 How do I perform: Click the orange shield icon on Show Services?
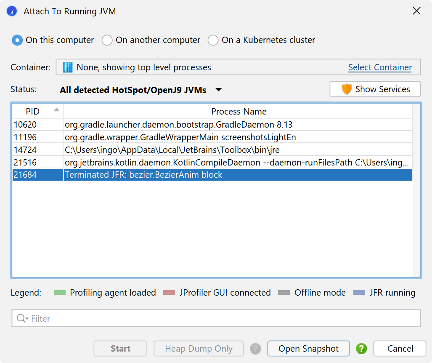coord(347,89)
